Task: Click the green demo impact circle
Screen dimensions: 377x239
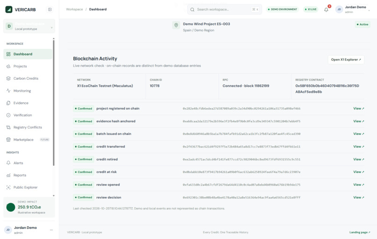Action: click(11, 207)
